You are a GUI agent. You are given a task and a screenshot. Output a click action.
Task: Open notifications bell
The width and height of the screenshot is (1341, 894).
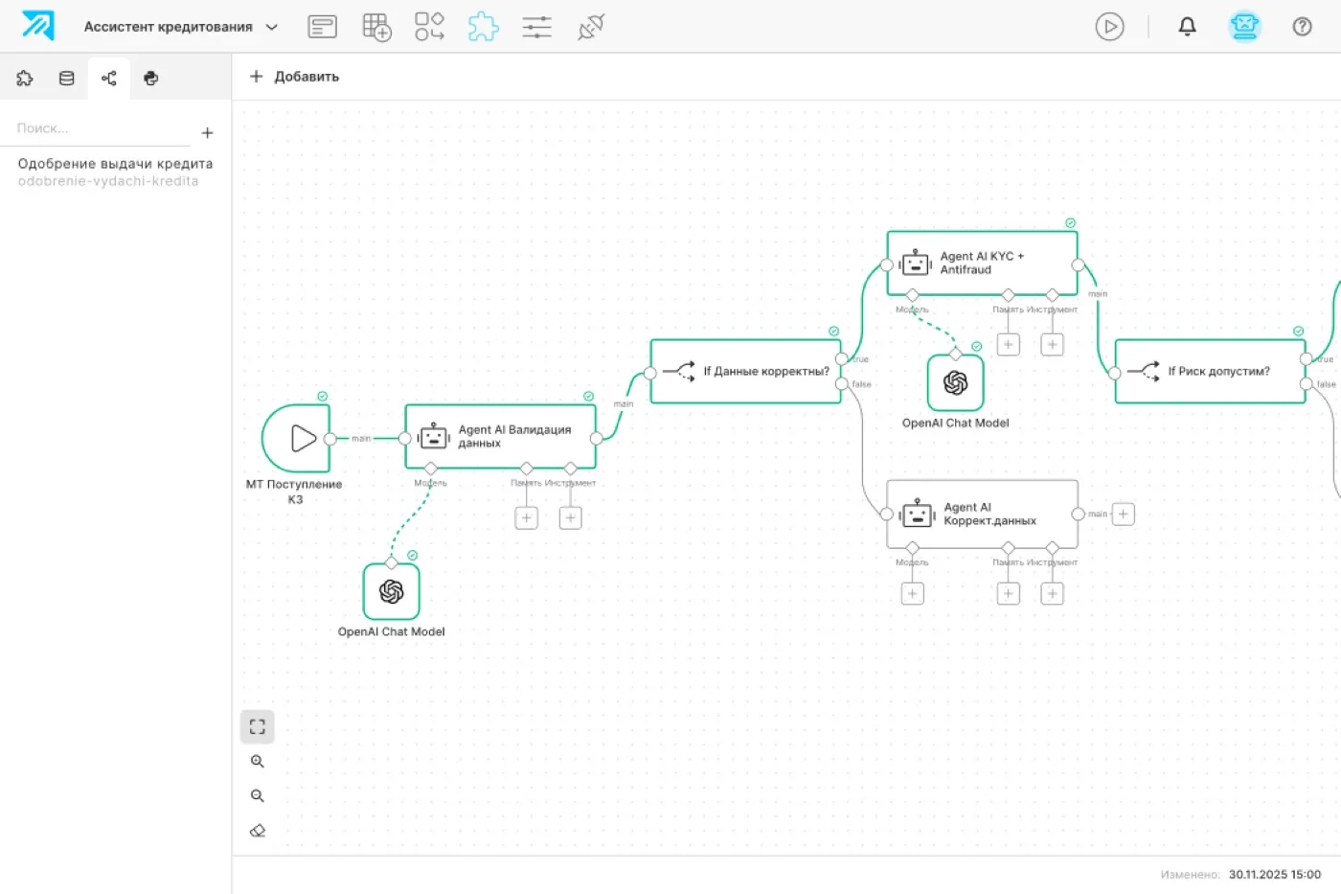(1187, 27)
